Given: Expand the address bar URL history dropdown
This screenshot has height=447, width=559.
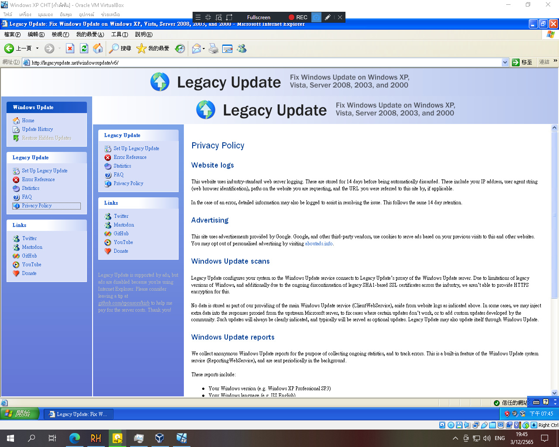Looking at the screenshot, I should (x=505, y=62).
